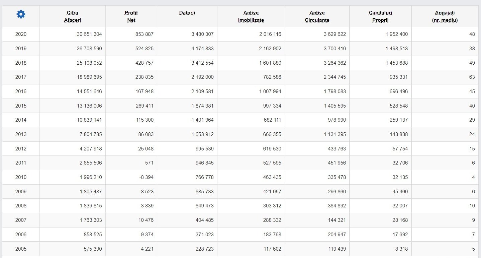Screen dimensions: 481x258
Task: Open the table settings gear icon
Action: (21, 14)
